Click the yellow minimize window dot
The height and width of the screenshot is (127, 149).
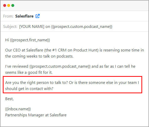9,5
